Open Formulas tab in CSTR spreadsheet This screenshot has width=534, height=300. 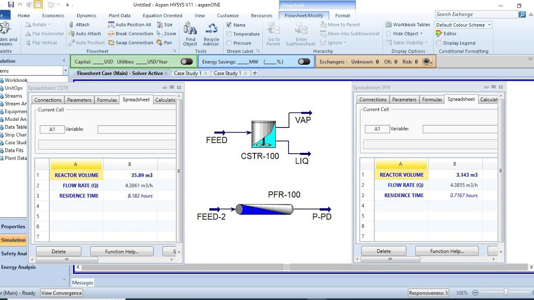click(107, 100)
